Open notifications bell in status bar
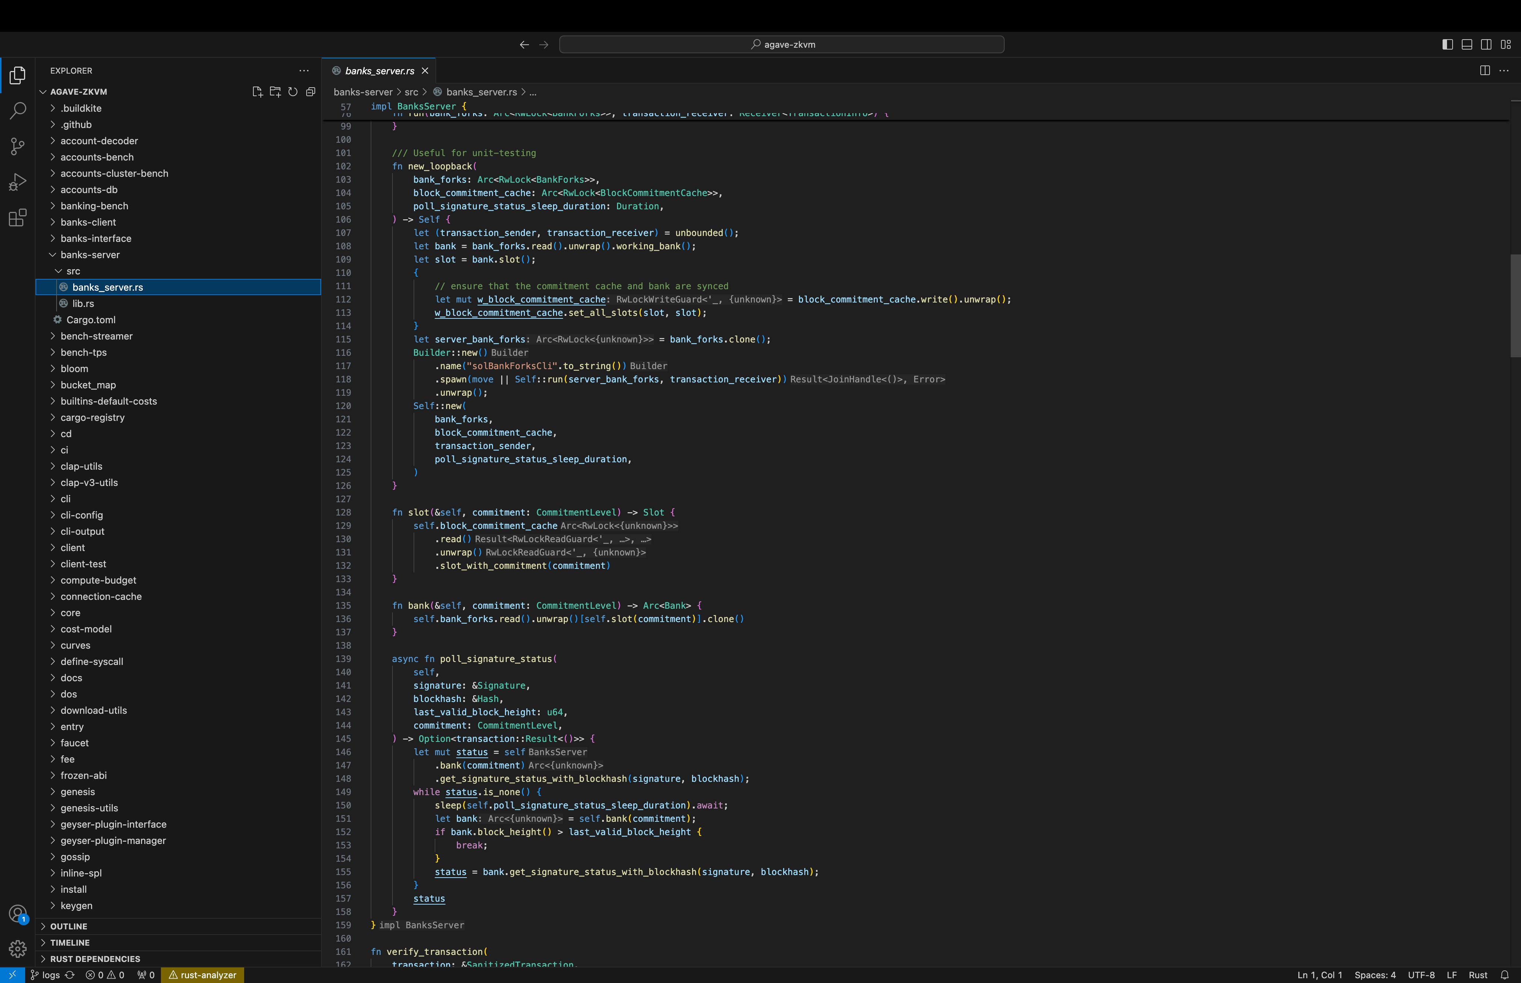1521x983 pixels. pos(1504,975)
